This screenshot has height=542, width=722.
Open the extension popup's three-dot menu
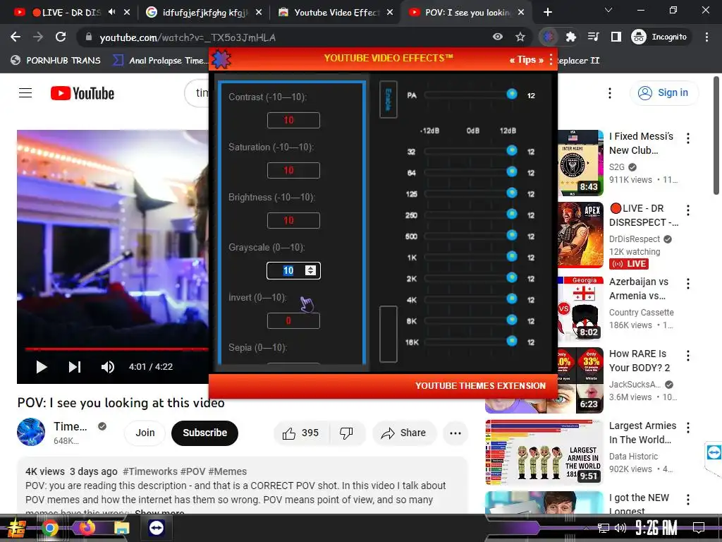click(551, 59)
